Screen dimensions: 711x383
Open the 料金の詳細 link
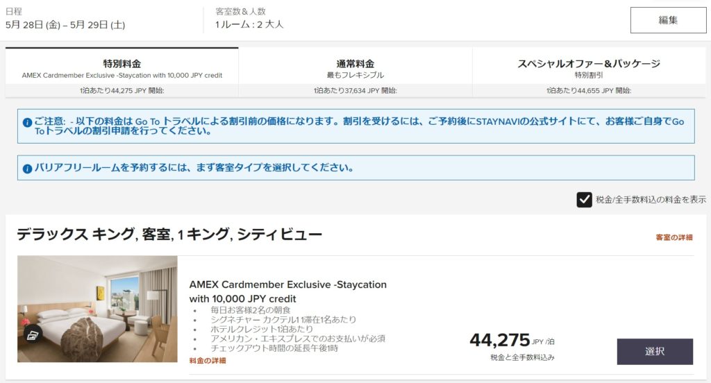(x=208, y=361)
